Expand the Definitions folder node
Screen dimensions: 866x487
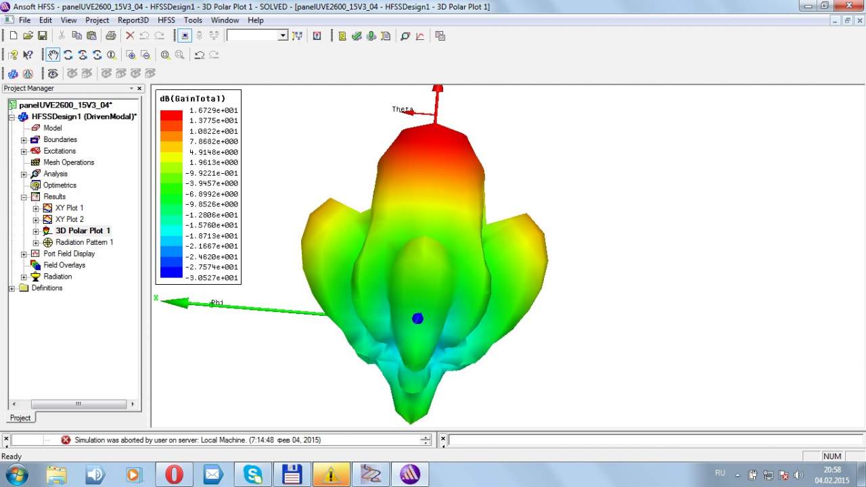coord(12,288)
